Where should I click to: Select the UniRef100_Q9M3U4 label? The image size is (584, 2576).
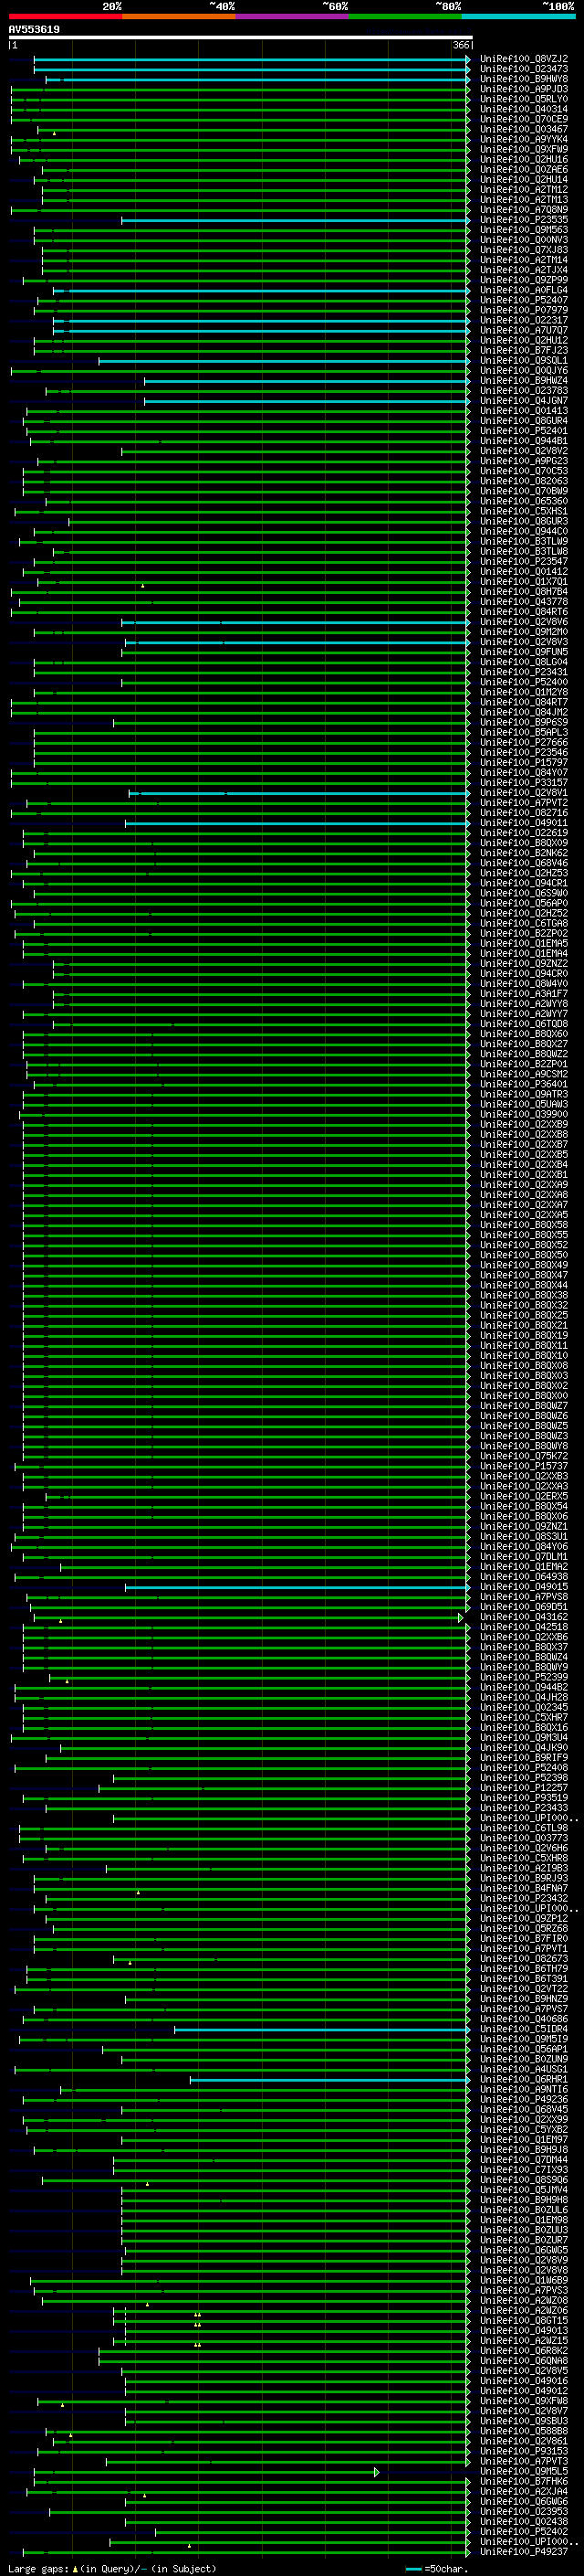(523, 1737)
